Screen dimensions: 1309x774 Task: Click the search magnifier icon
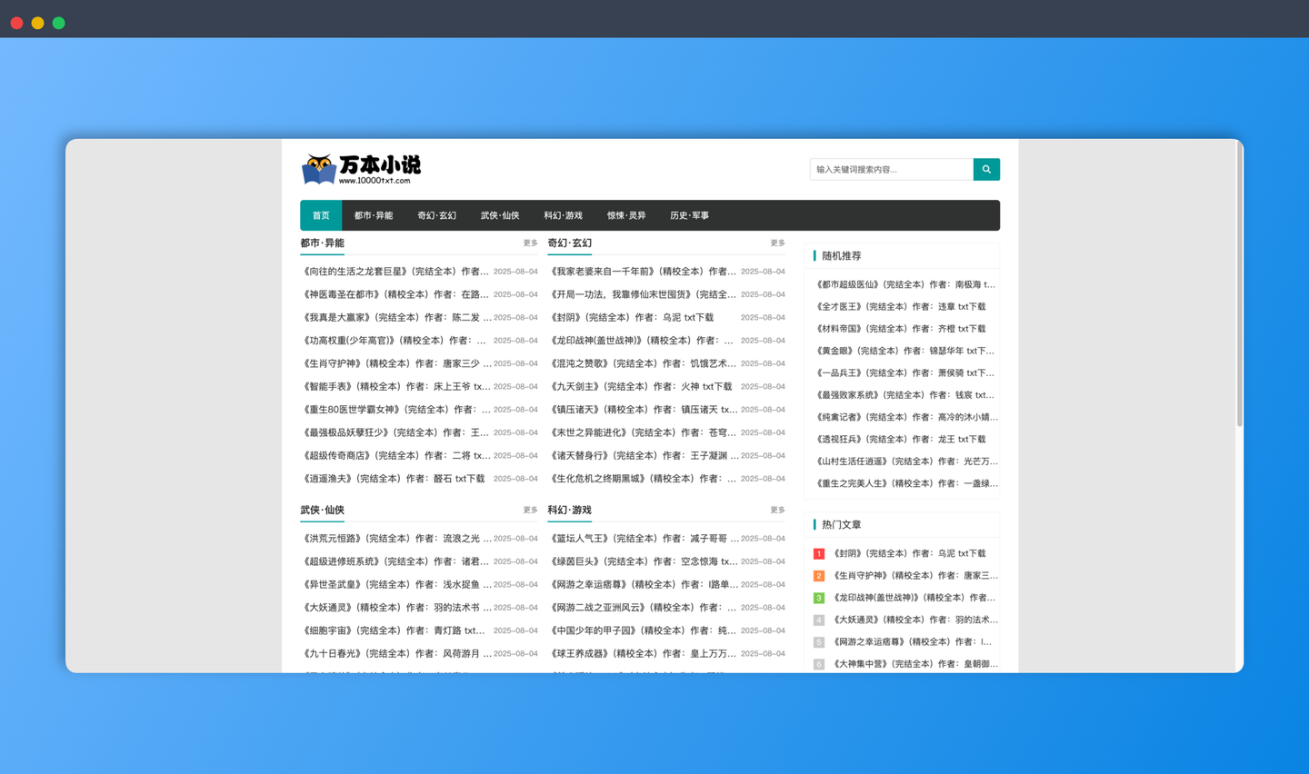pos(985,169)
